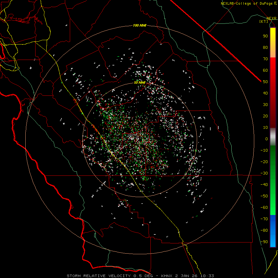Click the -30 value on the velocity scale

click(x=264, y=173)
